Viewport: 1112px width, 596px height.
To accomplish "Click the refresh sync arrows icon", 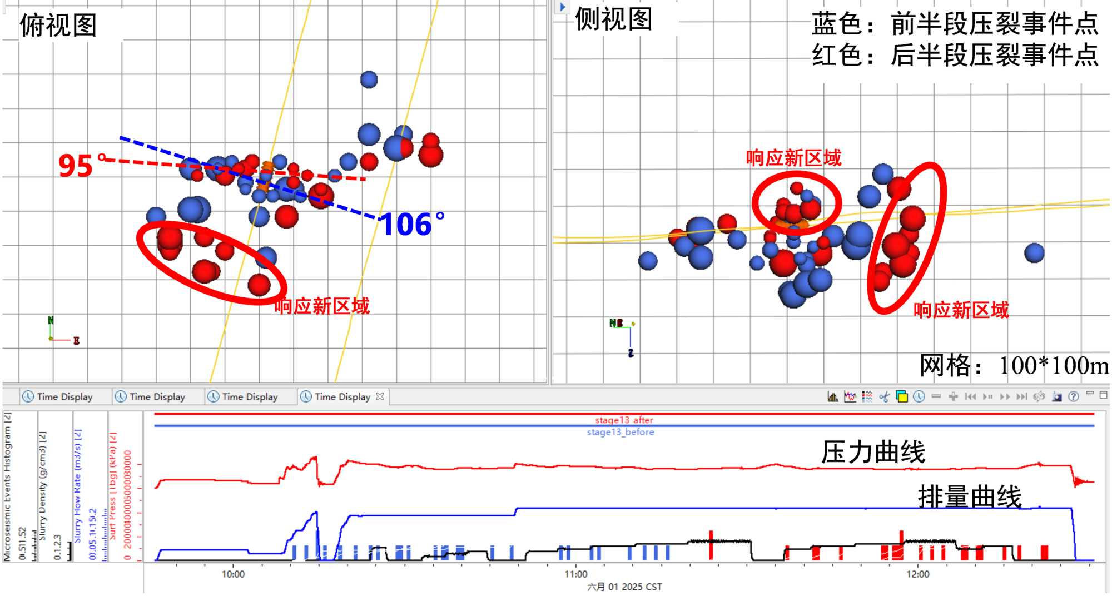I will point(1039,396).
